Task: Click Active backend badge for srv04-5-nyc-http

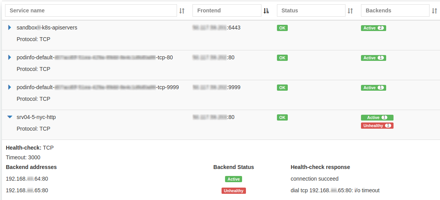Action: [377, 117]
